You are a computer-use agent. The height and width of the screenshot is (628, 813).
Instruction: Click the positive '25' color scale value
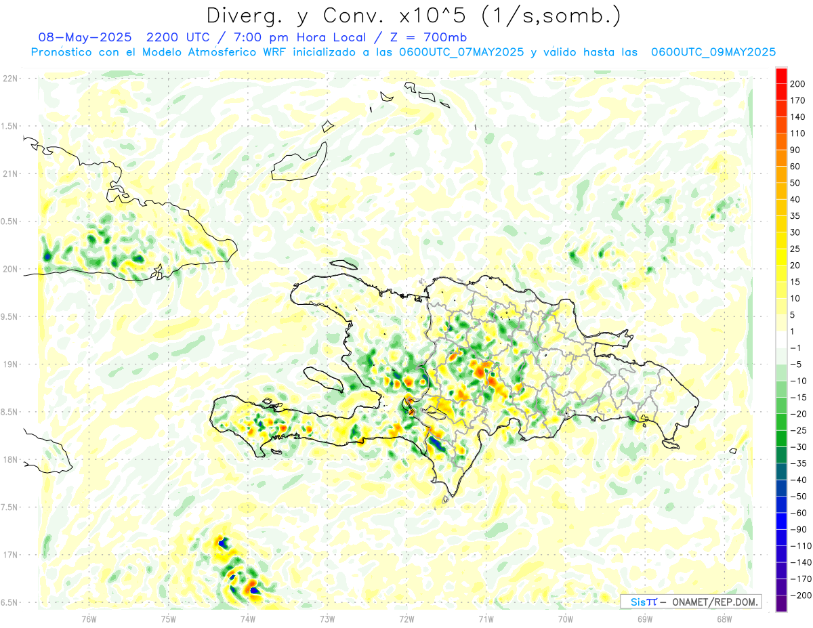point(795,249)
